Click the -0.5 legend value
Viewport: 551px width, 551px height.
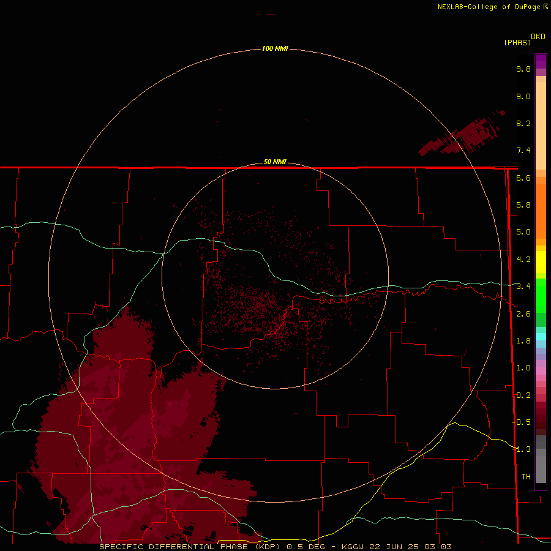point(522,422)
